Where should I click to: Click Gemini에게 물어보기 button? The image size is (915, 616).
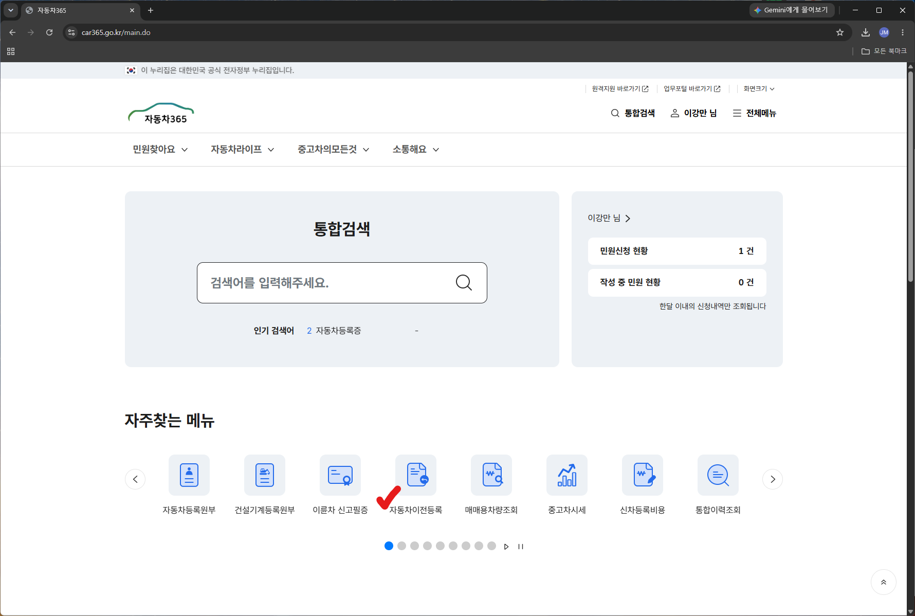[792, 10]
